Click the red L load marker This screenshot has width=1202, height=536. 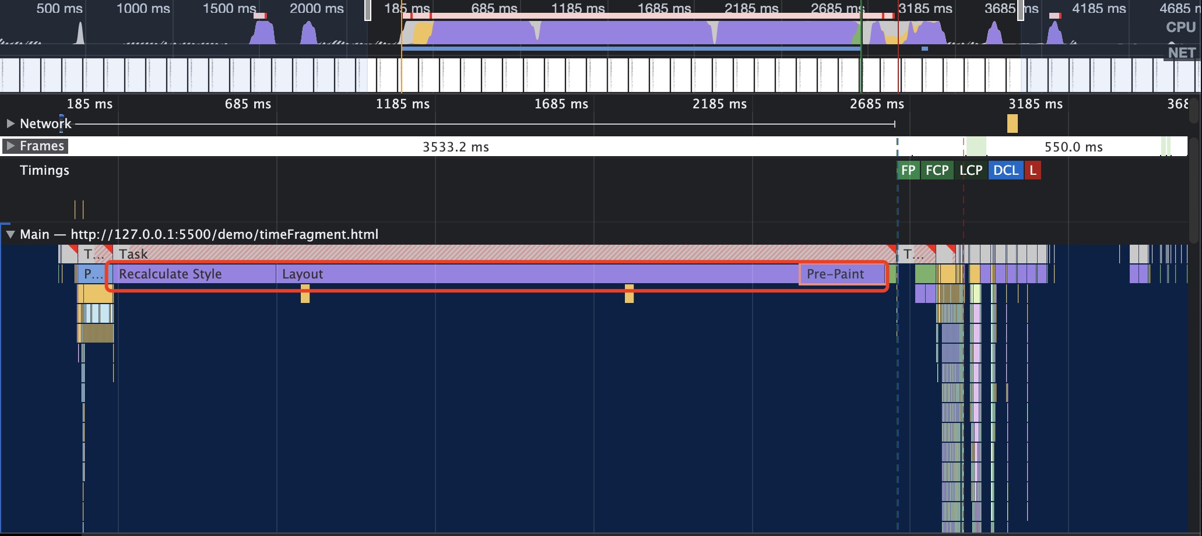(1033, 170)
